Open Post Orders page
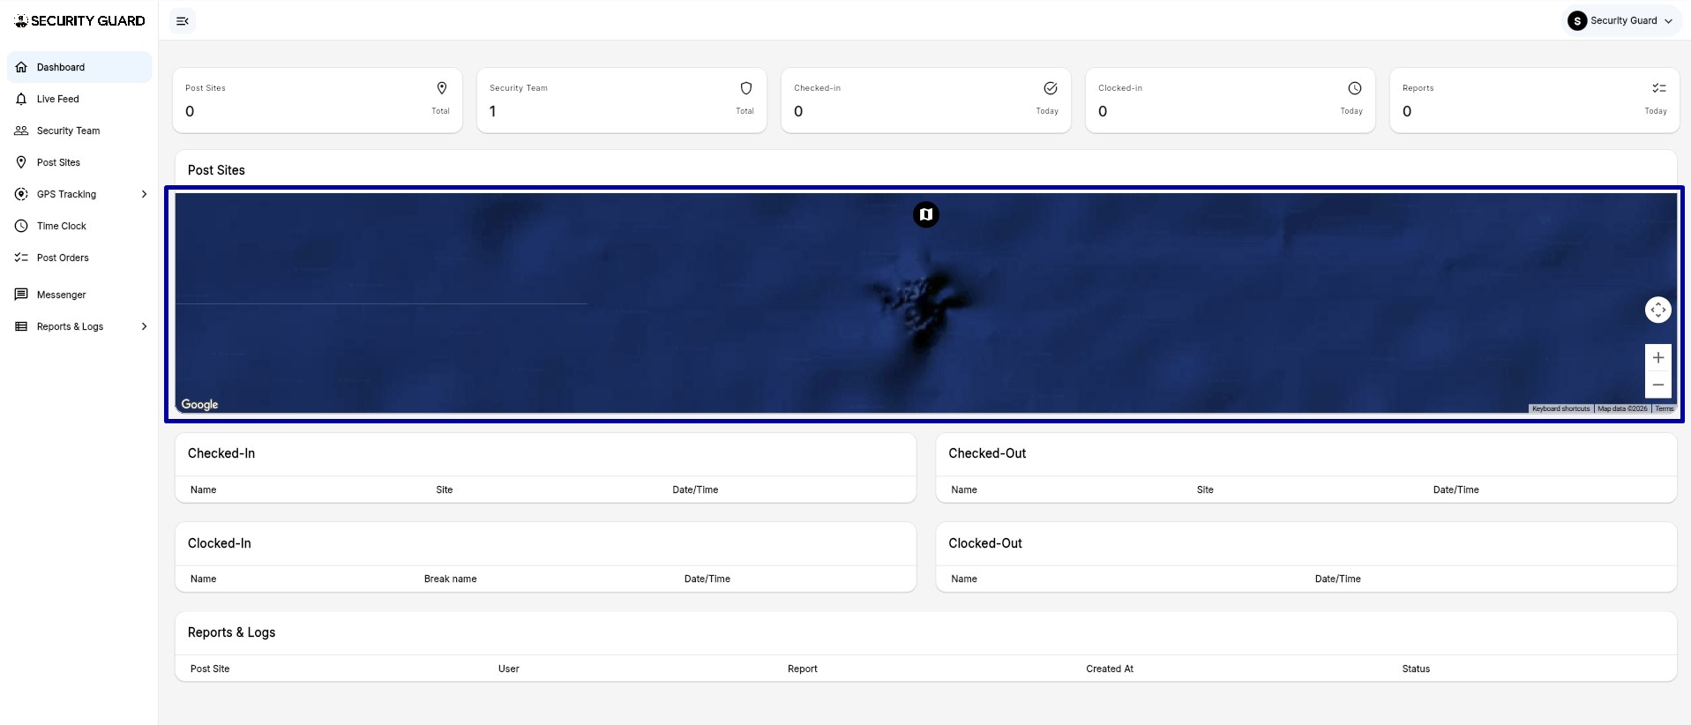This screenshot has width=1691, height=725. 79,258
